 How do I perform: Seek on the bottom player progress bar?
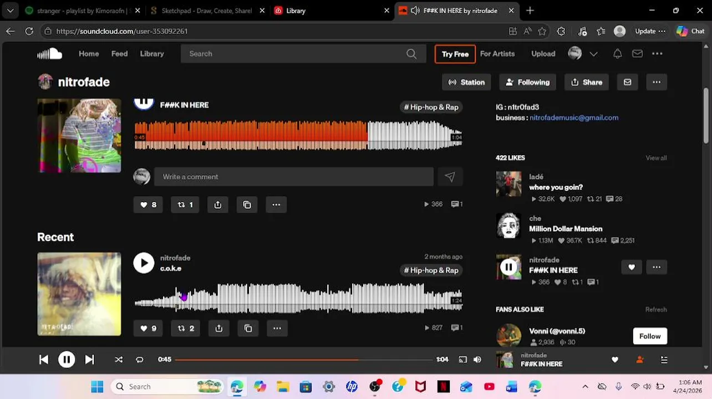coord(304,360)
